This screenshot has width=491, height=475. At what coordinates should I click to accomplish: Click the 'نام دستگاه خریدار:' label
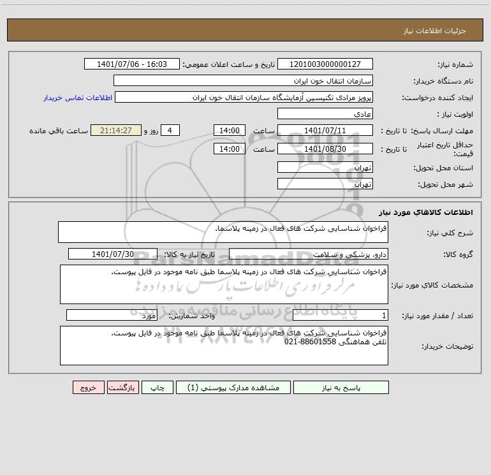(443, 81)
